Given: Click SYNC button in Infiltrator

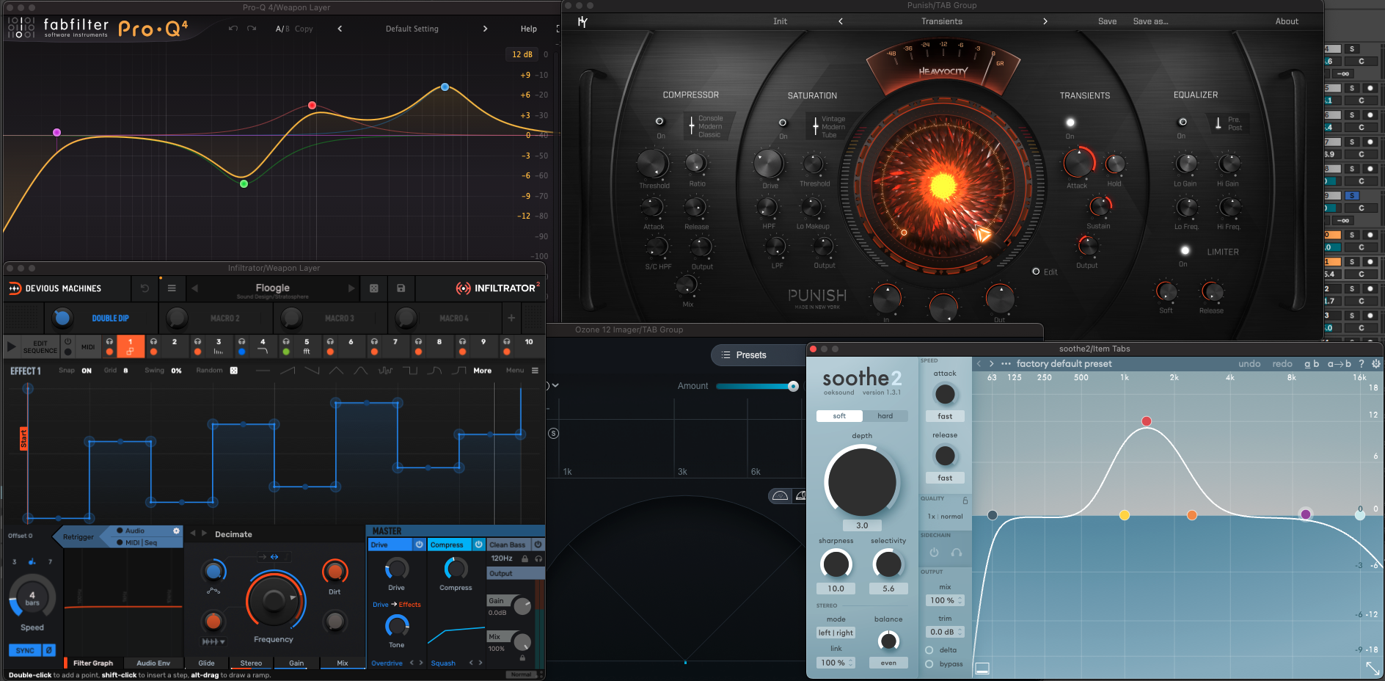Looking at the screenshot, I should (25, 650).
